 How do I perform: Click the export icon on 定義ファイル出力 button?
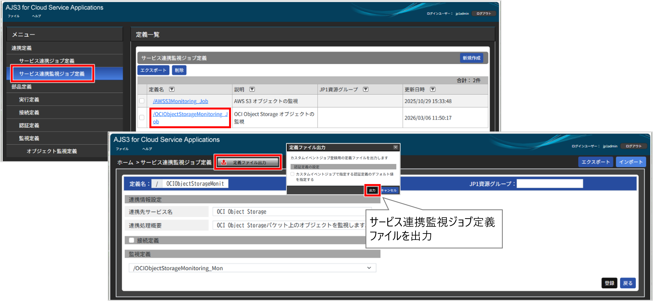[224, 162]
